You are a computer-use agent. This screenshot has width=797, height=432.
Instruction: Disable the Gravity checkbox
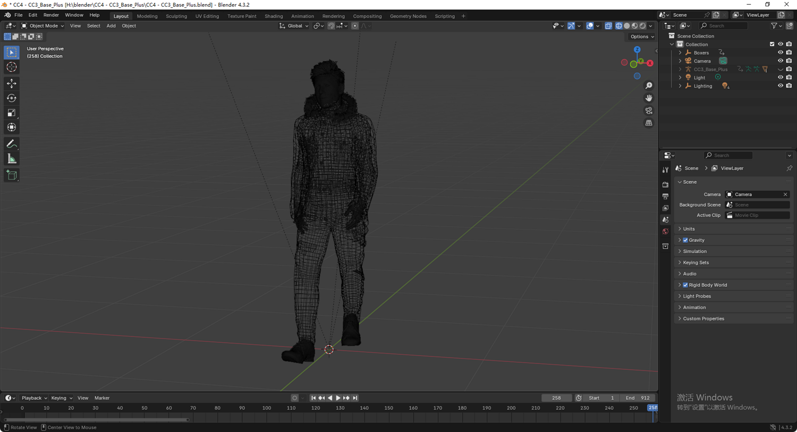pyautogui.click(x=685, y=240)
